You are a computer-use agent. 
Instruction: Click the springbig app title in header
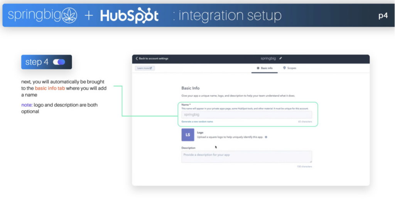pyautogui.click(x=268, y=59)
